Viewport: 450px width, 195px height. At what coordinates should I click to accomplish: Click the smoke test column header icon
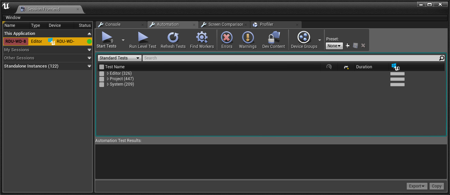(329, 67)
